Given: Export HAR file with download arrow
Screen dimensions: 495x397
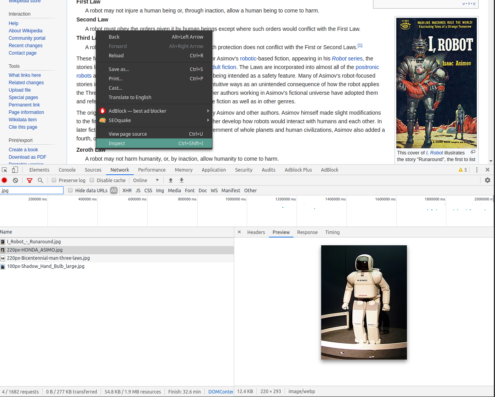Looking at the screenshot, I should point(182,180).
